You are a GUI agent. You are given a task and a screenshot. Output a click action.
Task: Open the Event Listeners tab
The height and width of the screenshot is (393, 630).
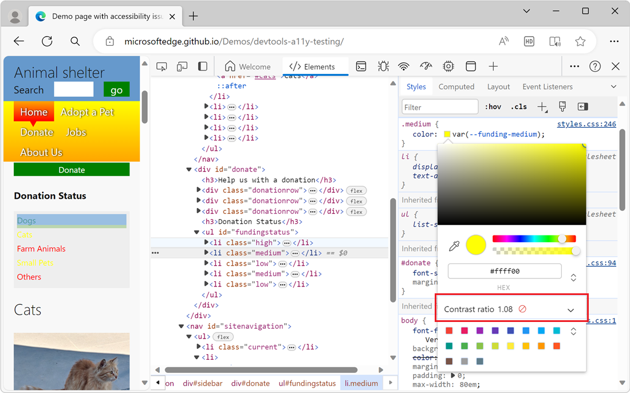547,87
